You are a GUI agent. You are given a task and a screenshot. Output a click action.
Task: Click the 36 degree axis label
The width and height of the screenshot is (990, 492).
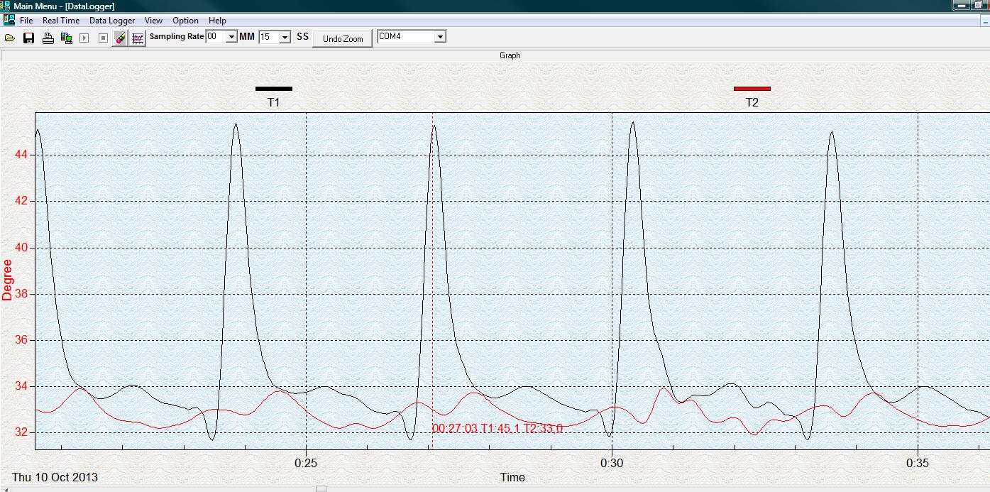pos(20,340)
